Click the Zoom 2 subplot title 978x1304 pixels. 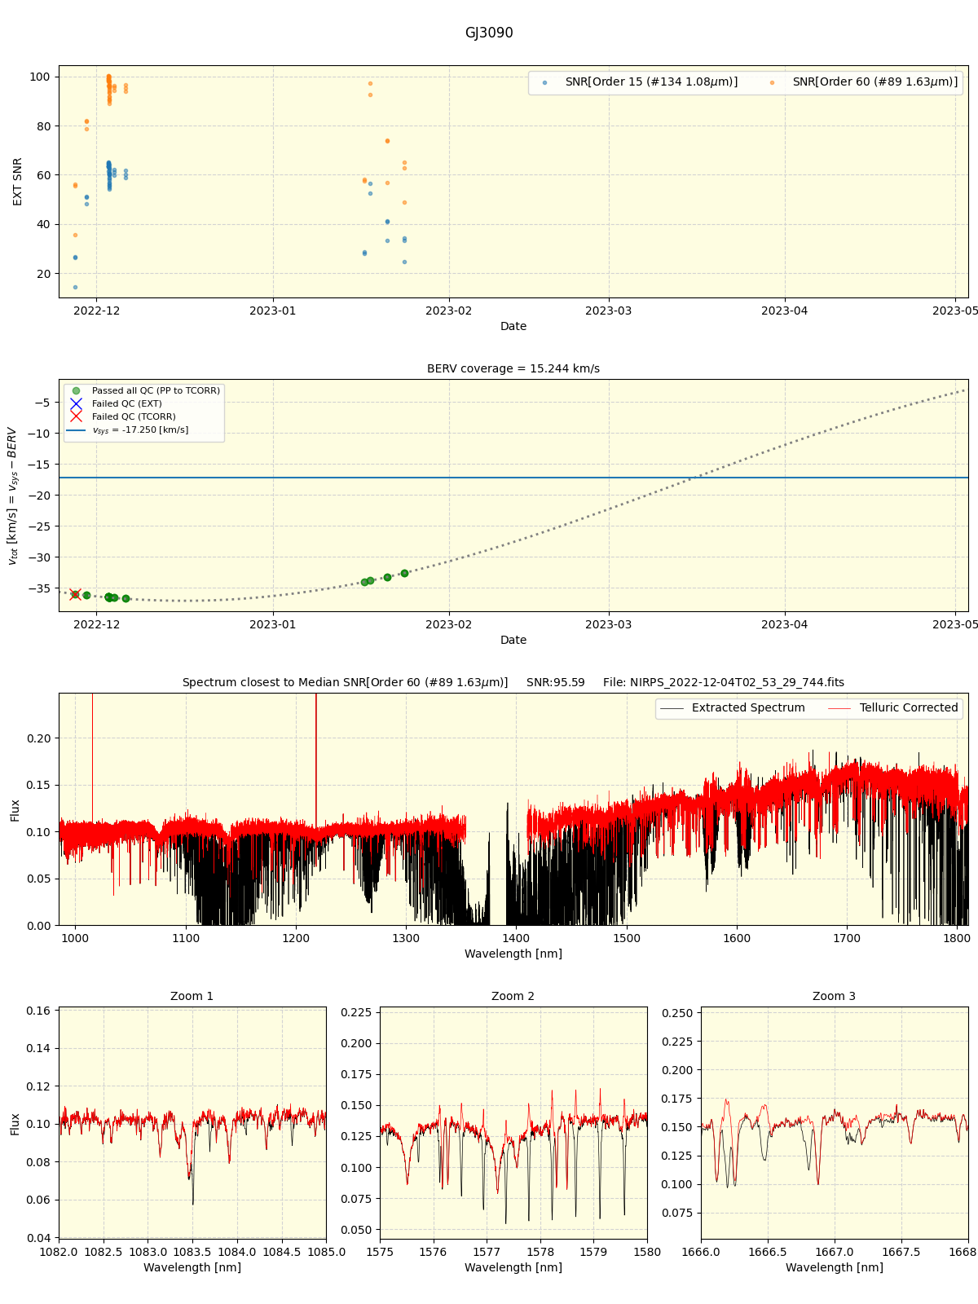513,997
